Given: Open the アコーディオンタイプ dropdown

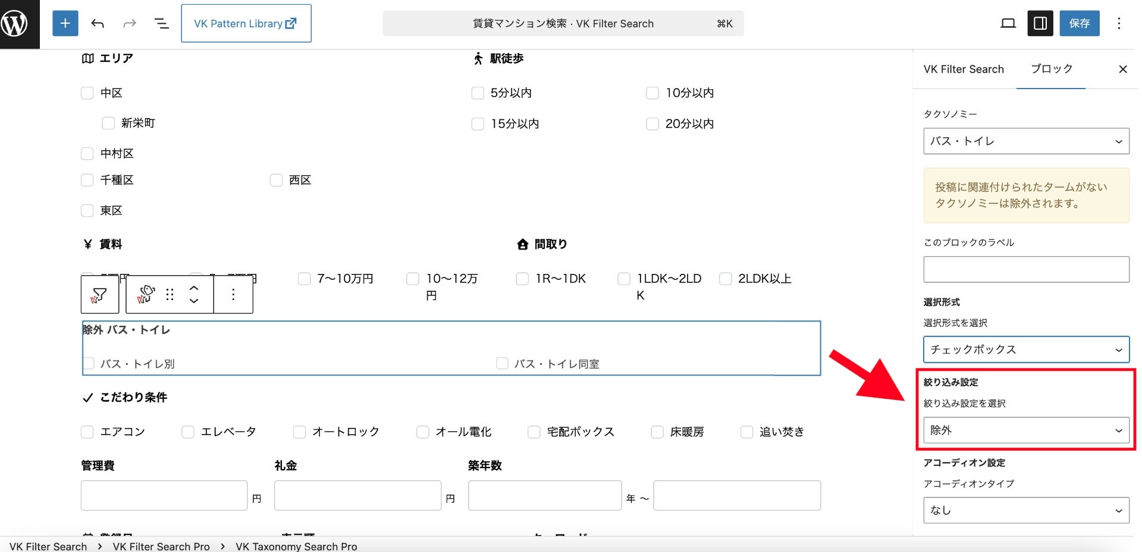Looking at the screenshot, I should pyautogui.click(x=1025, y=510).
